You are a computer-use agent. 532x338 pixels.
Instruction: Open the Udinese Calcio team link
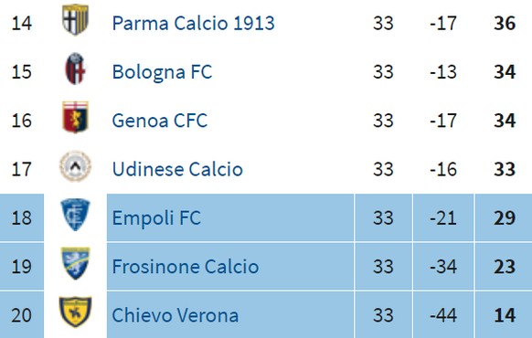177,170
